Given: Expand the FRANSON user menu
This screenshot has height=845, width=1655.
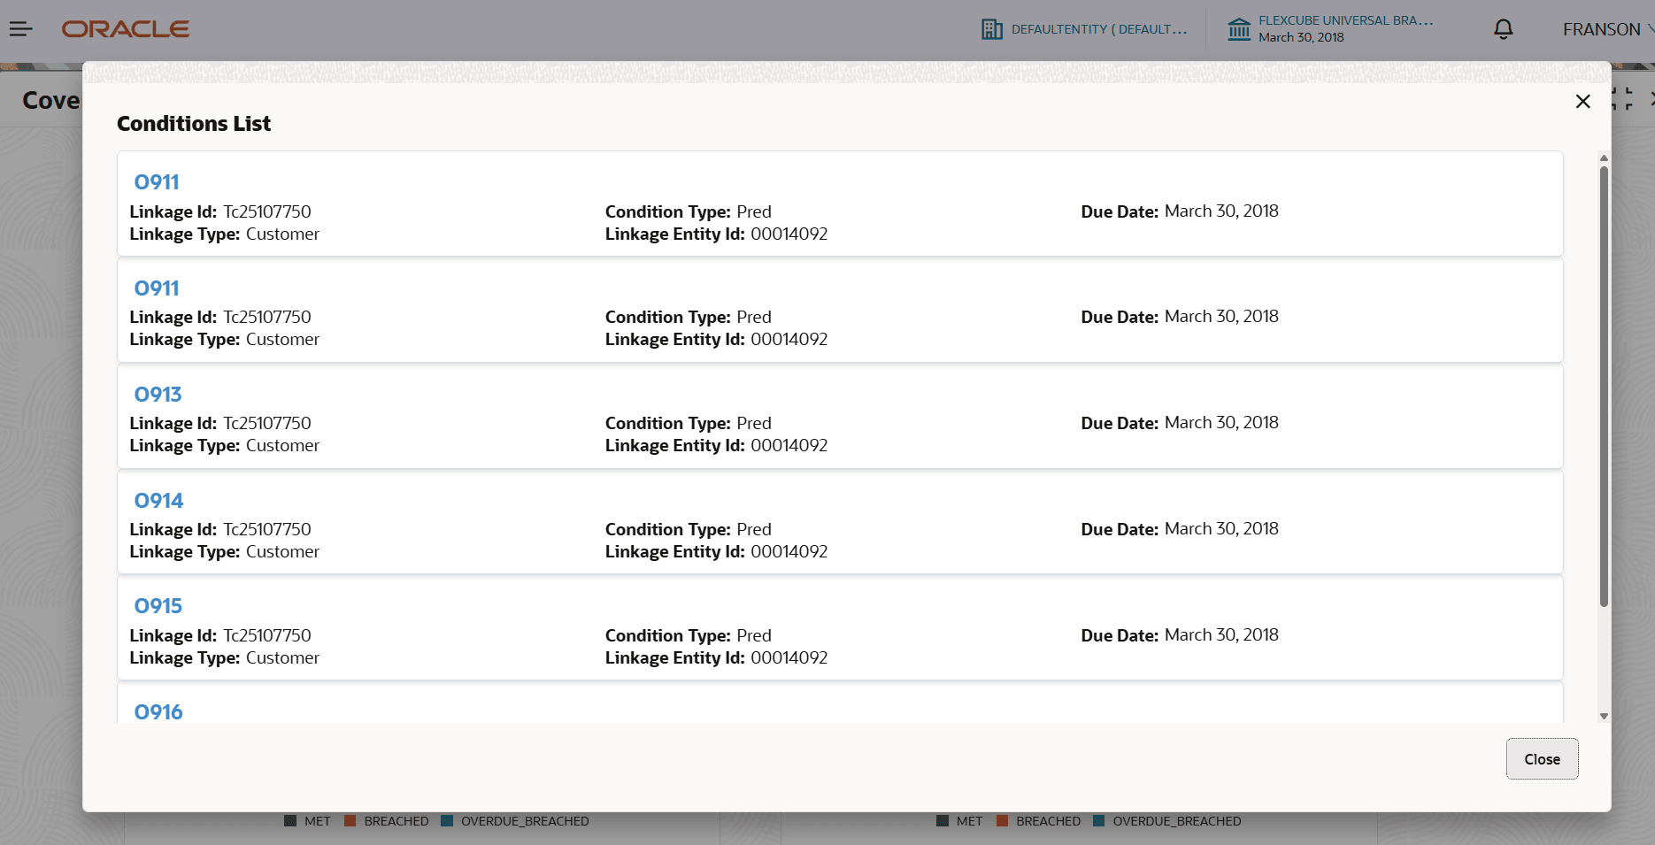Looking at the screenshot, I should [x=1605, y=29].
